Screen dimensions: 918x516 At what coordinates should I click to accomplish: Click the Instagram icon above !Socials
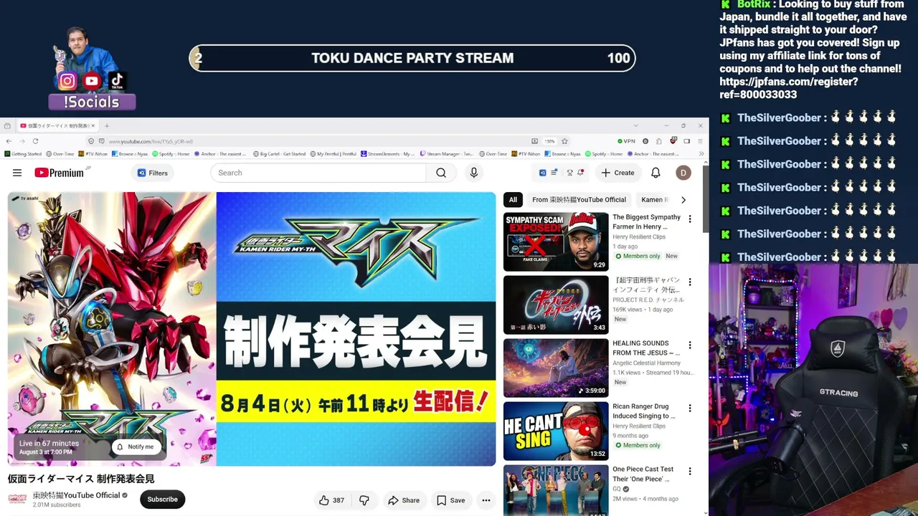(67, 81)
